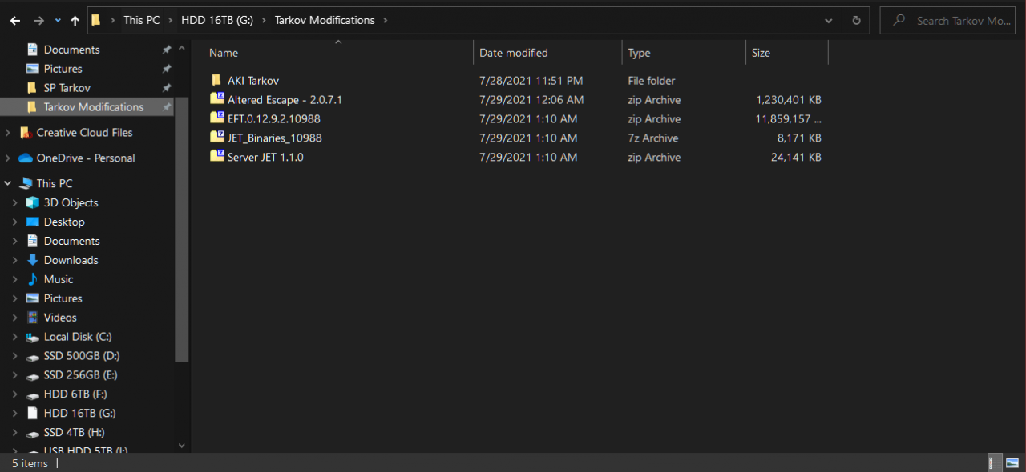Click the HDD 16TB (G:) drive icon
The image size is (1026, 472).
(33, 414)
